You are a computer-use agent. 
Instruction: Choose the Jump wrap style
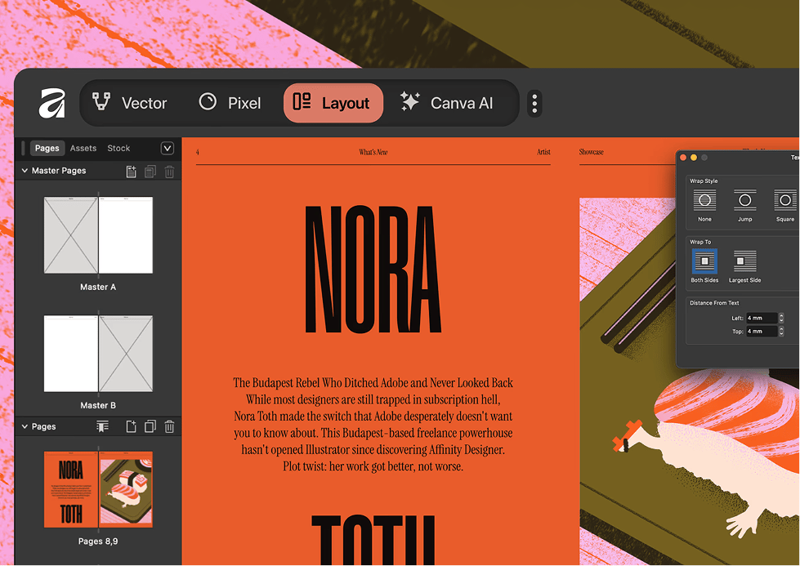(x=745, y=205)
